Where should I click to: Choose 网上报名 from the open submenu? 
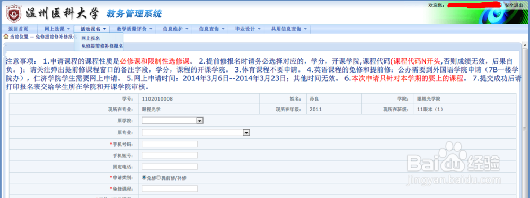coord(91,39)
